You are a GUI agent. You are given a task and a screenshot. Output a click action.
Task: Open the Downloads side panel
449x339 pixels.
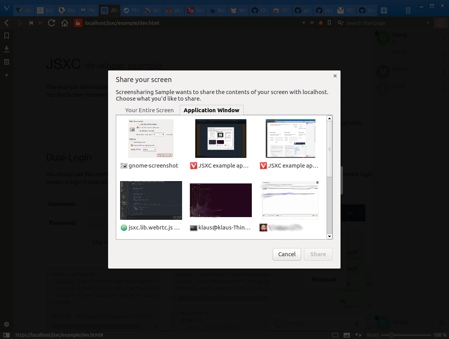tap(6, 49)
